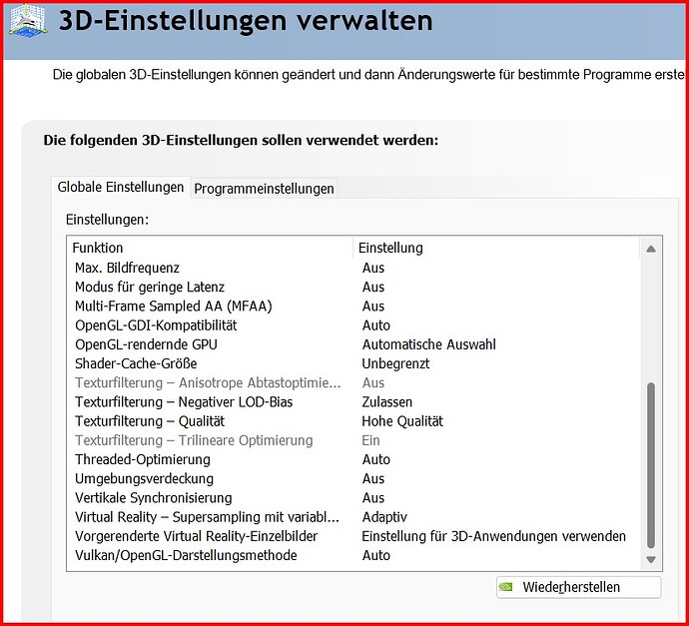Select Multi-Frame Sampled AA (MFAA) row
The image size is (689, 626).
[354, 307]
